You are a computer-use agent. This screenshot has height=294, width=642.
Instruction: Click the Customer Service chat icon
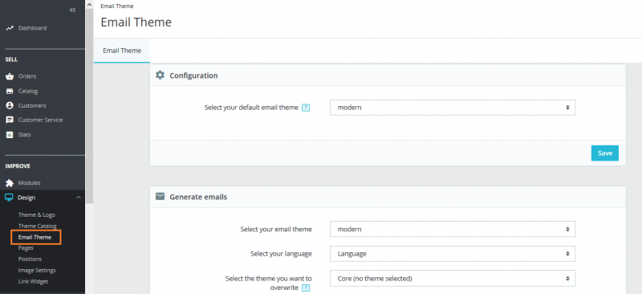[10, 120]
